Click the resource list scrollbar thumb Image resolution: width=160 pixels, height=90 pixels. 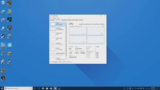click(66, 40)
